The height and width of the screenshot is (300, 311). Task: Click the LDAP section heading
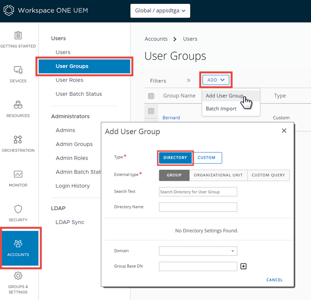click(58, 208)
